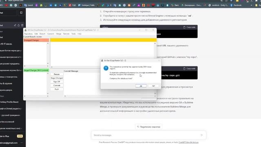Open the ChatGPT May 24 Version link
This screenshot has height=147, width=261.
pos(188,143)
